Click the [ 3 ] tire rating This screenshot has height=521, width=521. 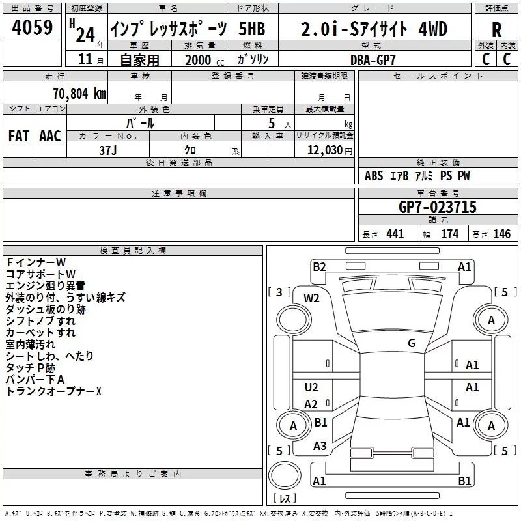(279, 292)
